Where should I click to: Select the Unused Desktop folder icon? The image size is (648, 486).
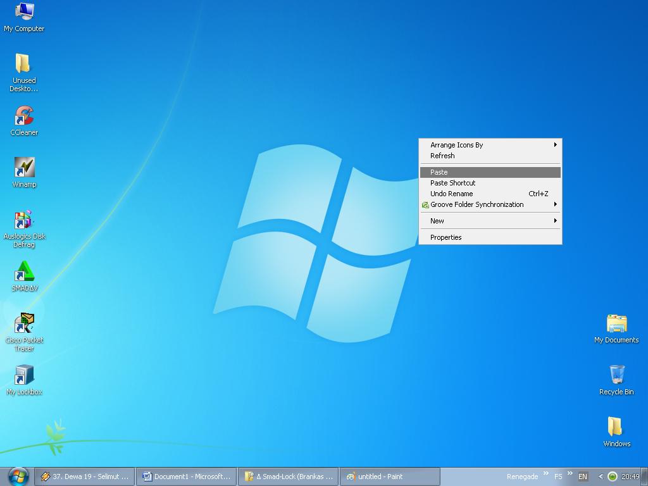click(24, 72)
